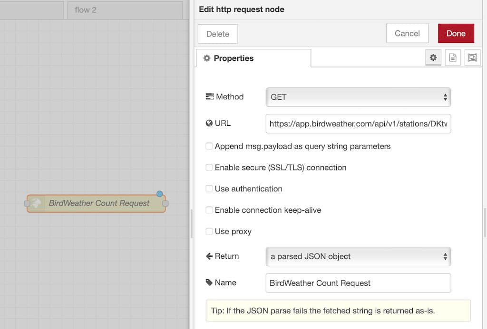Click the right edge scrollbar handle
The height and width of the screenshot is (329, 487).
click(x=485, y=223)
